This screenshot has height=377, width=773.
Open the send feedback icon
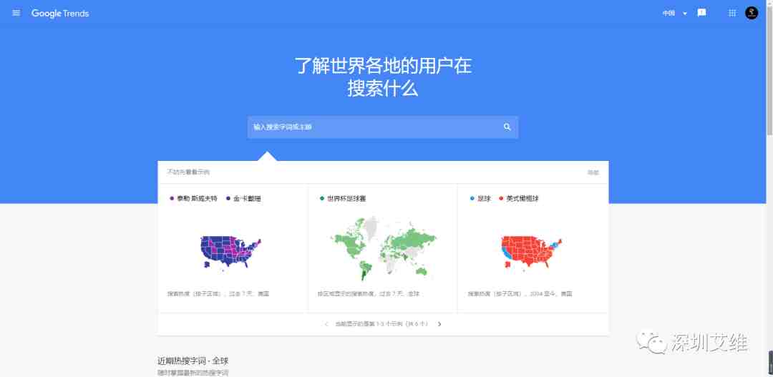pos(701,13)
